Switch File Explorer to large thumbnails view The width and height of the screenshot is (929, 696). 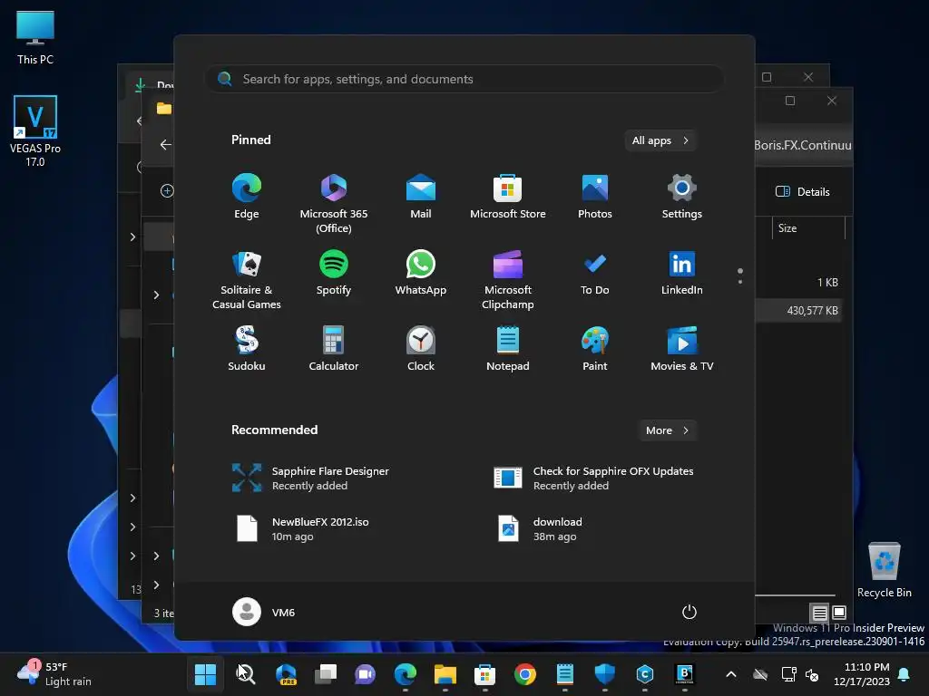(839, 613)
